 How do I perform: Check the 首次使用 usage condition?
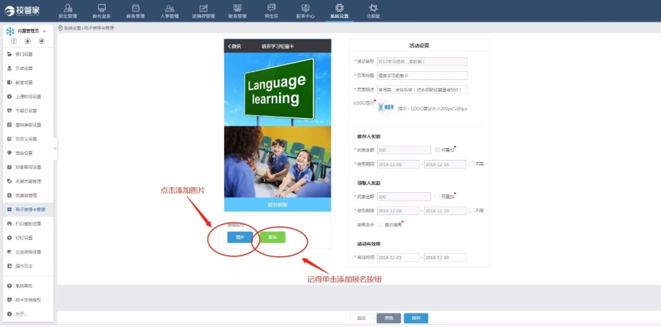380,225
